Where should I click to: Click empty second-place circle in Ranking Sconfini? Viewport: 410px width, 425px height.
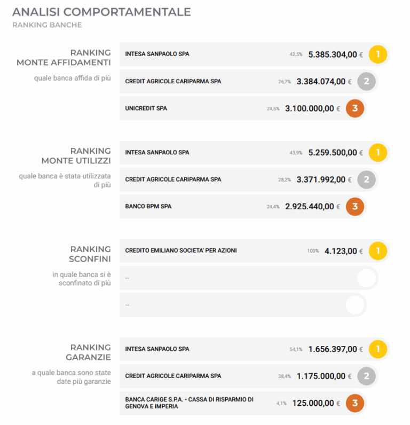coord(367,278)
